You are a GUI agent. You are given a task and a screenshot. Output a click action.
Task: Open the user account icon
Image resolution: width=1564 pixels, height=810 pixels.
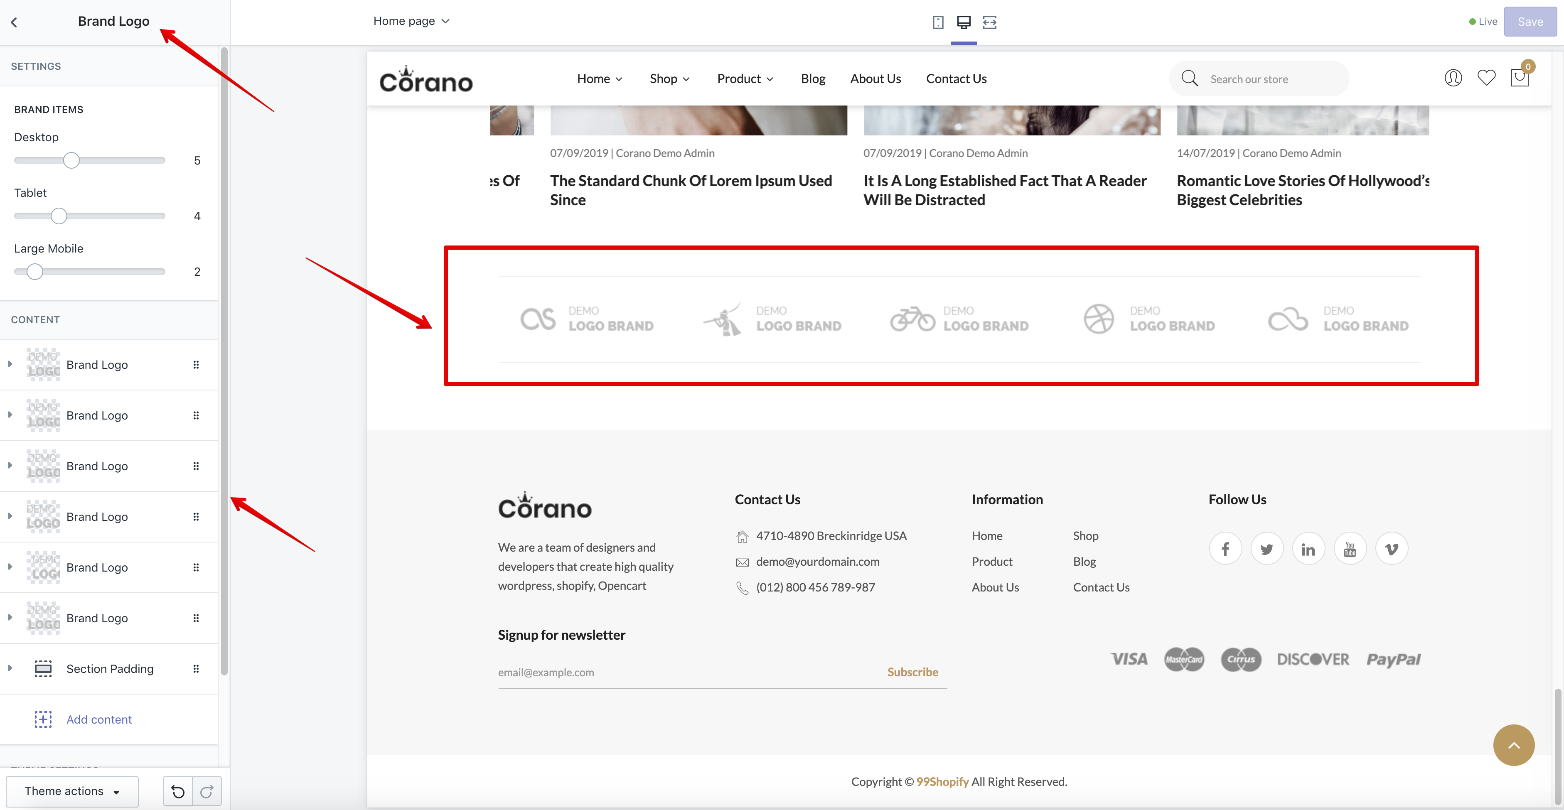pyautogui.click(x=1453, y=78)
